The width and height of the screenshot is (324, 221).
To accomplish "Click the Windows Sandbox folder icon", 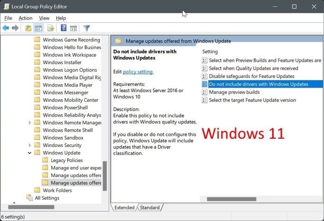I will pyautogui.click(x=37, y=137).
